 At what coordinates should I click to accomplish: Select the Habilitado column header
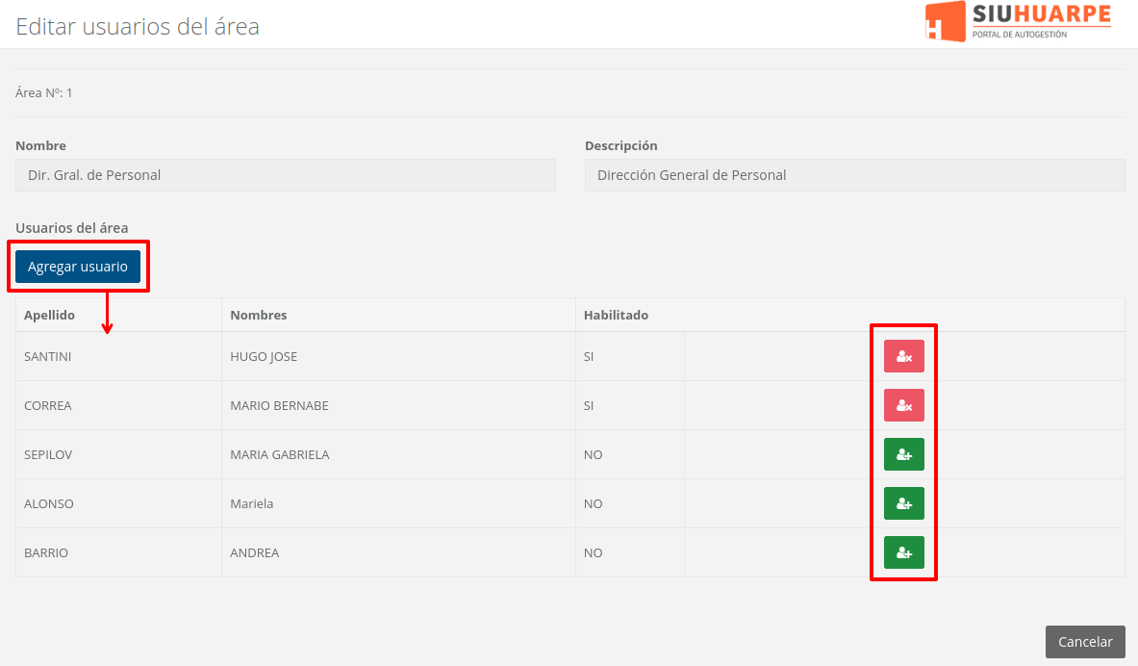616,315
